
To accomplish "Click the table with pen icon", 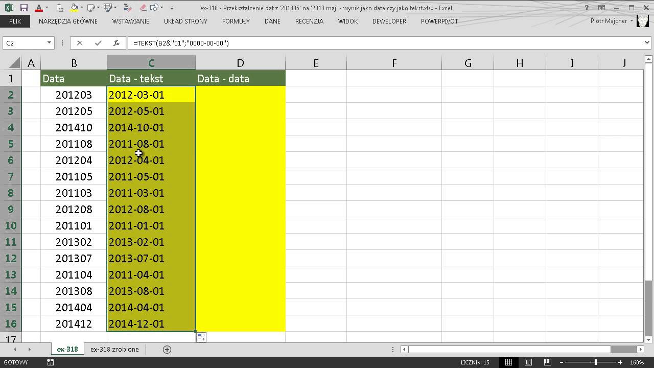I will pyautogui.click(x=107, y=8).
